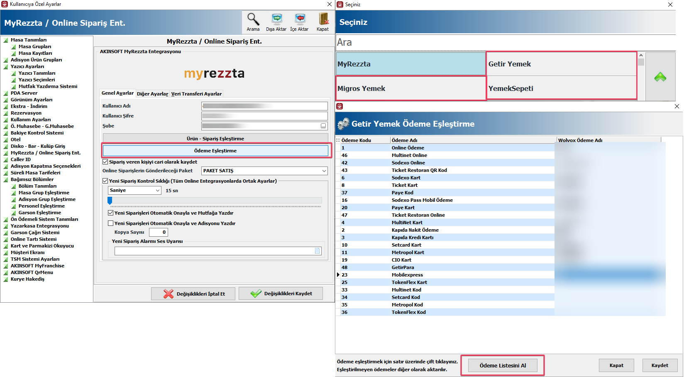This screenshot has width=684, height=377.
Task: Adjust the order check frequency slider handle
Action: (110, 201)
